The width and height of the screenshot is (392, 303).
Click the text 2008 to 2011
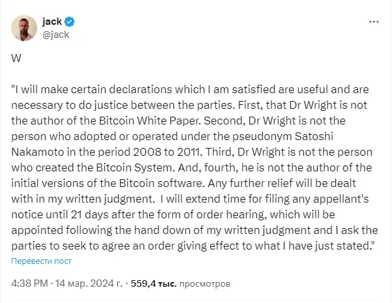[167, 152]
